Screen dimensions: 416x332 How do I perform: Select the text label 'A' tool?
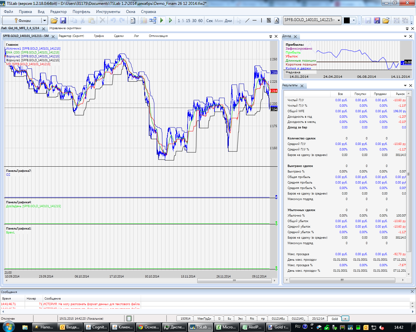277,20
